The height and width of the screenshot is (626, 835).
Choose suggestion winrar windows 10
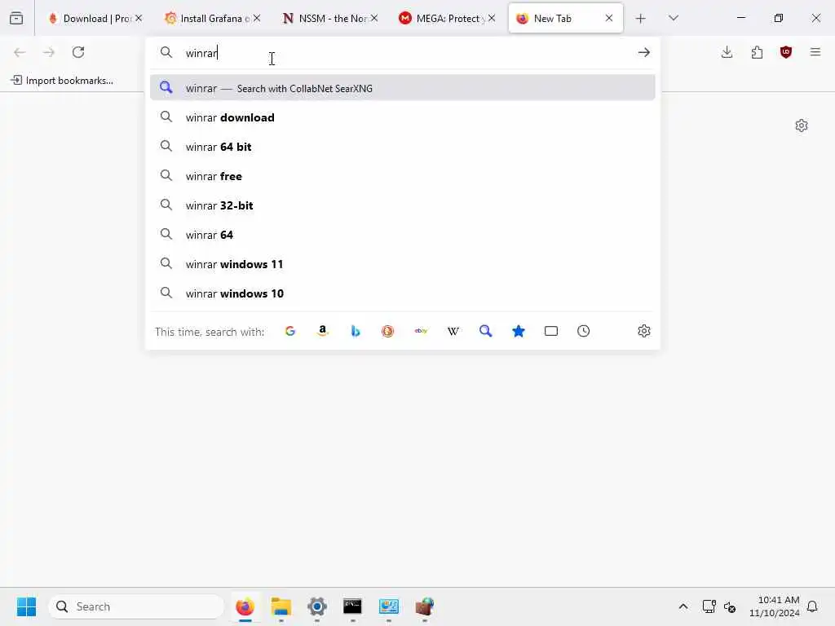click(x=402, y=293)
